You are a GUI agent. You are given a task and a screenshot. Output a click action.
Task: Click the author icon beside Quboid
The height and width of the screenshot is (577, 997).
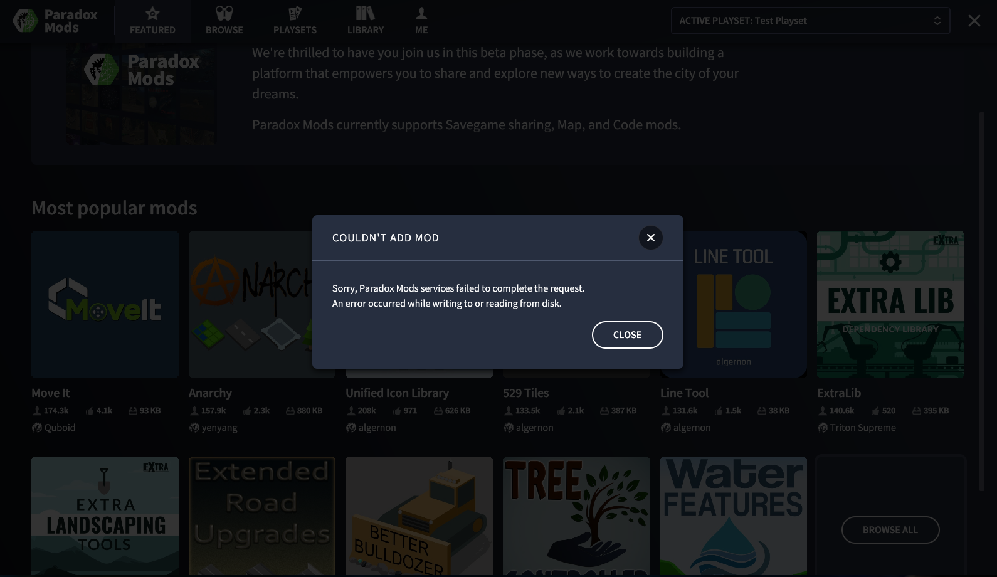click(37, 428)
